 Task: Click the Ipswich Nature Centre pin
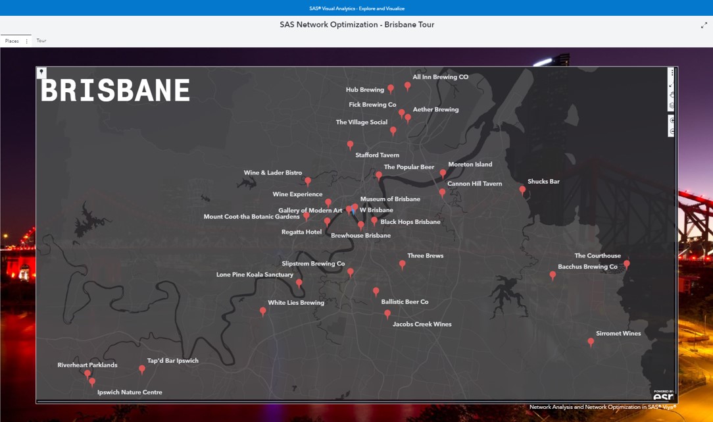[x=92, y=382]
